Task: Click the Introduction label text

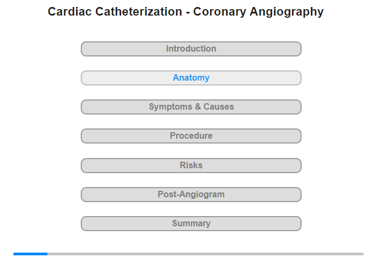Action: [191, 49]
